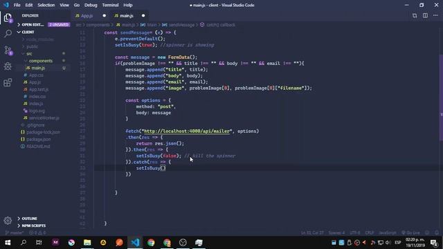The image size is (443, 249).
Task: Close the unsaved main.js tab
Action: [143, 15]
